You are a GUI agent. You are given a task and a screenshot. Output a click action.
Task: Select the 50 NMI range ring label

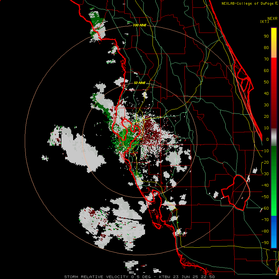pyautogui.click(x=139, y=83)
